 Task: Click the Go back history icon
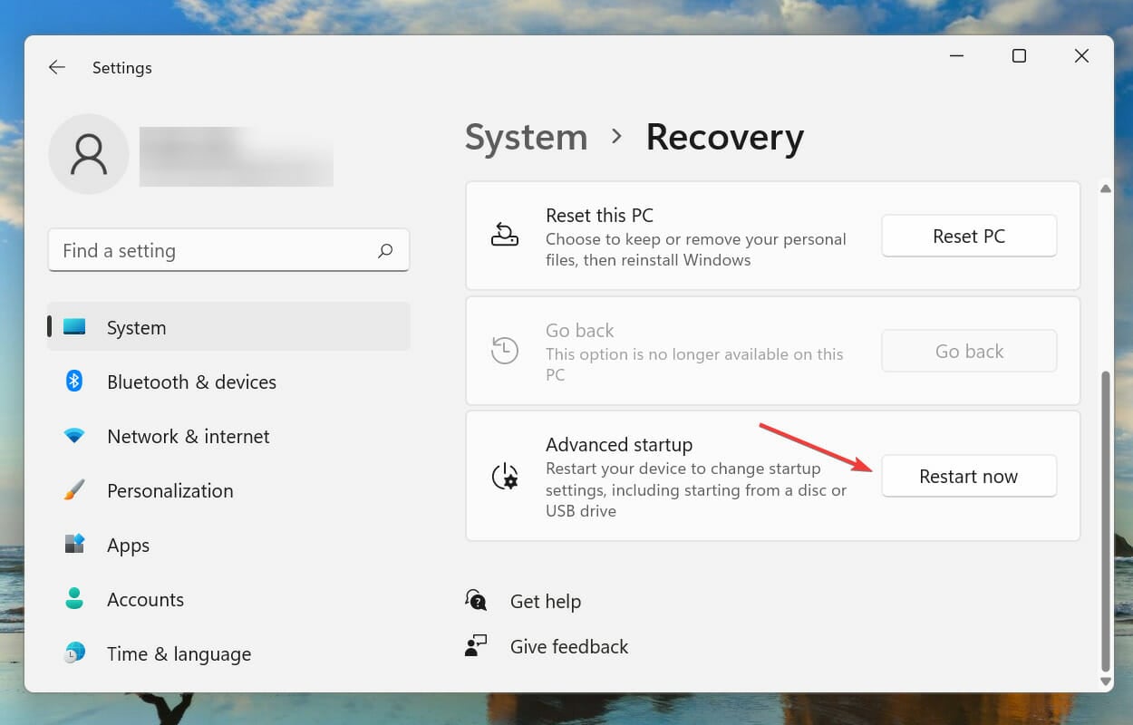[505, 351]
